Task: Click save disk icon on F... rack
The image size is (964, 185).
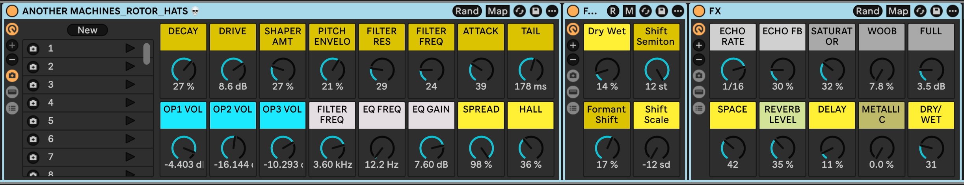Action: (x=662, y=11)
